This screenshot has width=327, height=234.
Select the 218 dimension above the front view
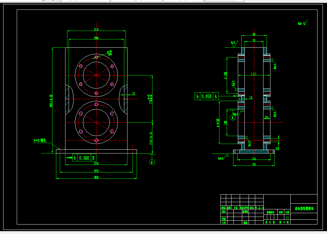(x=96, y=30)
